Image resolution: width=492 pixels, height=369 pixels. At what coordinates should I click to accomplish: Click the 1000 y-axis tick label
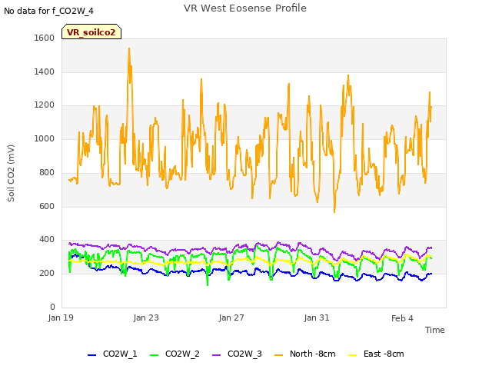[45, 138]
